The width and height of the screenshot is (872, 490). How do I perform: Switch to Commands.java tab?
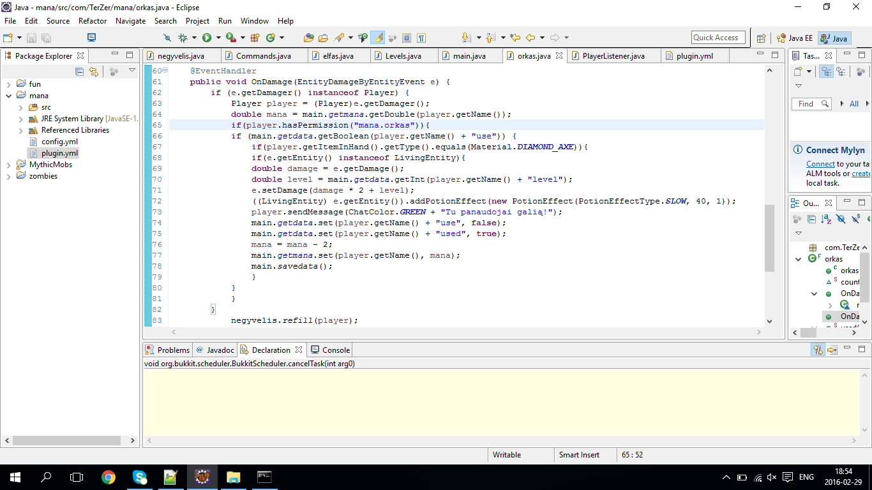click(264, 56)
